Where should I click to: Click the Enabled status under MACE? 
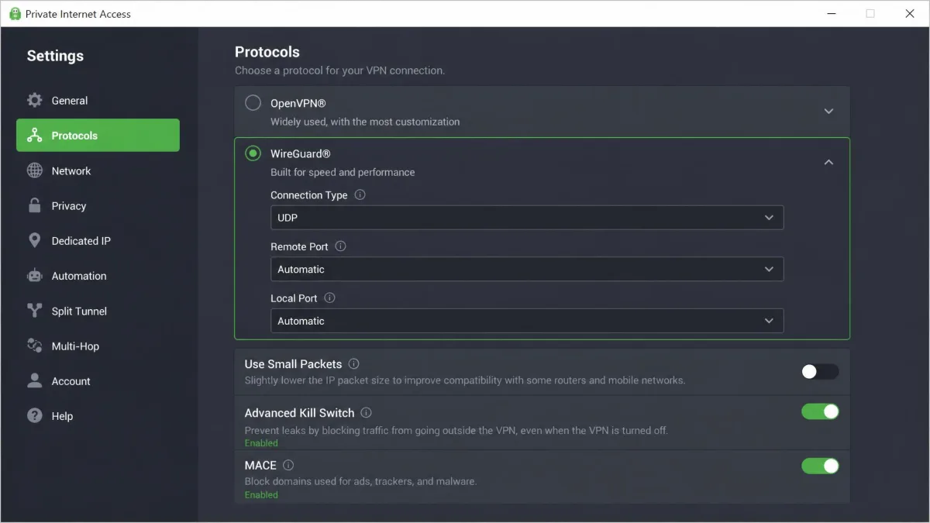pyautogui.click(x=261, y=495)
